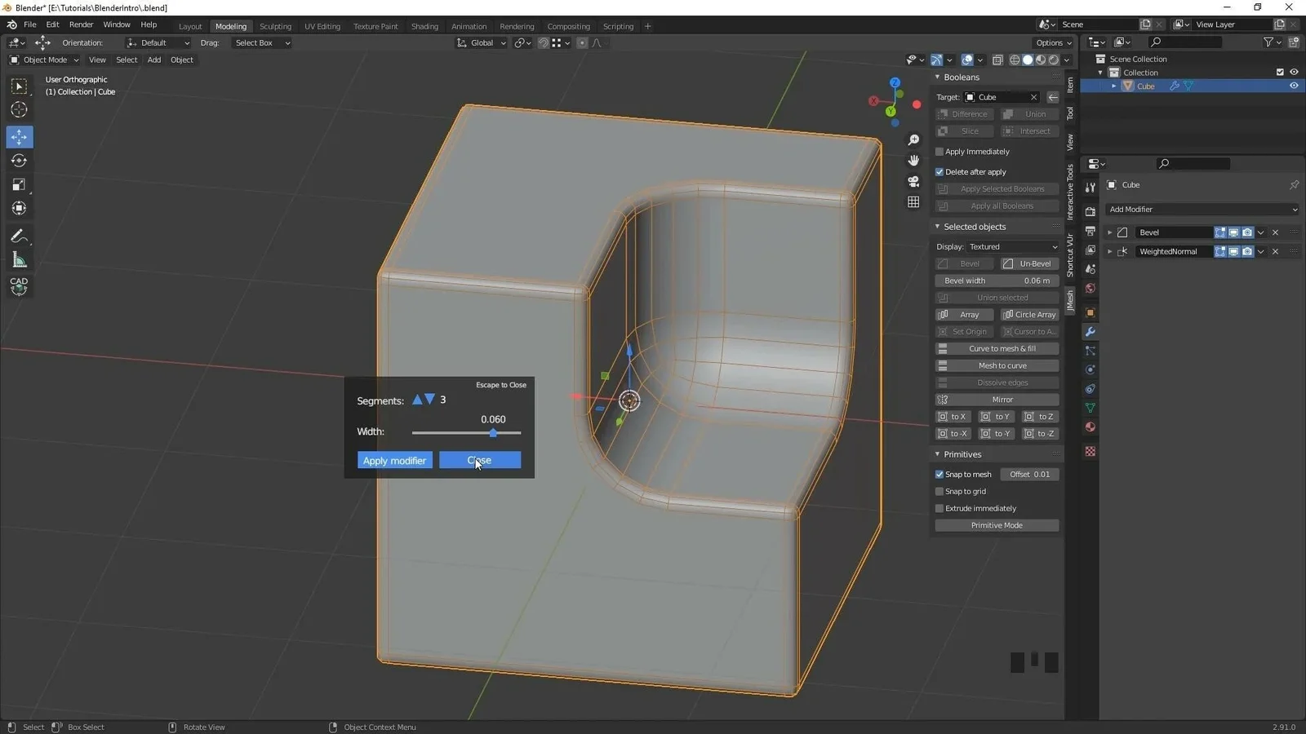Open the Add Modifier dropdown

[x=1202, y=209]
